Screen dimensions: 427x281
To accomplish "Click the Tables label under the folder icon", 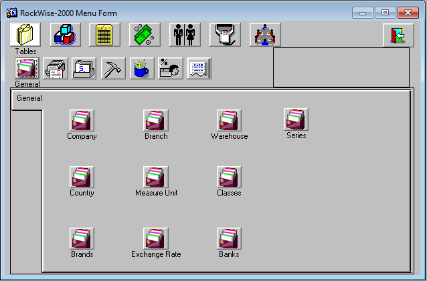I will 25,51.
